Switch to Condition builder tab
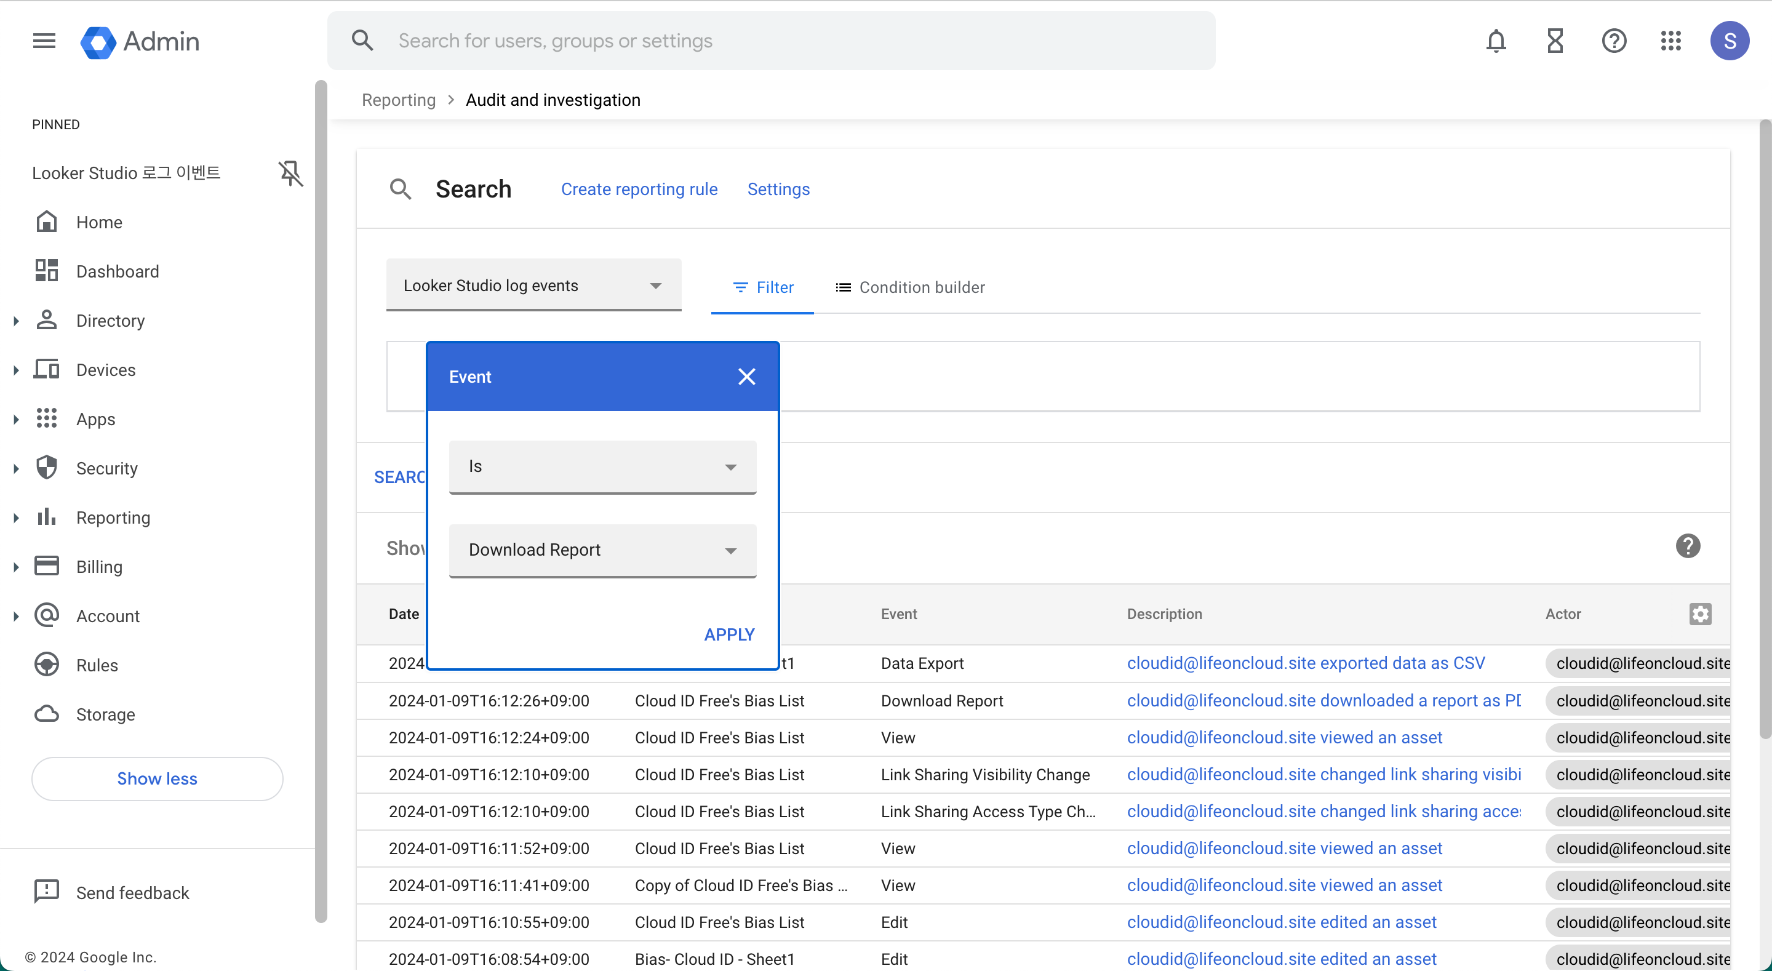This screenshot has height=971, width=1772. 909,287
